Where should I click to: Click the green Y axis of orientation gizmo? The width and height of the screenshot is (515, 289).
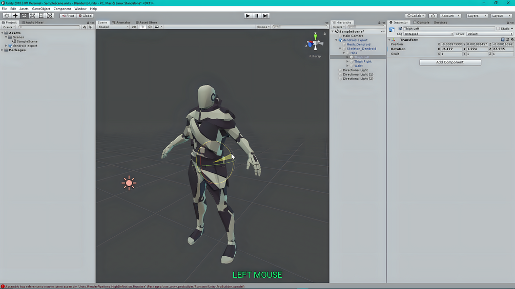315,36
